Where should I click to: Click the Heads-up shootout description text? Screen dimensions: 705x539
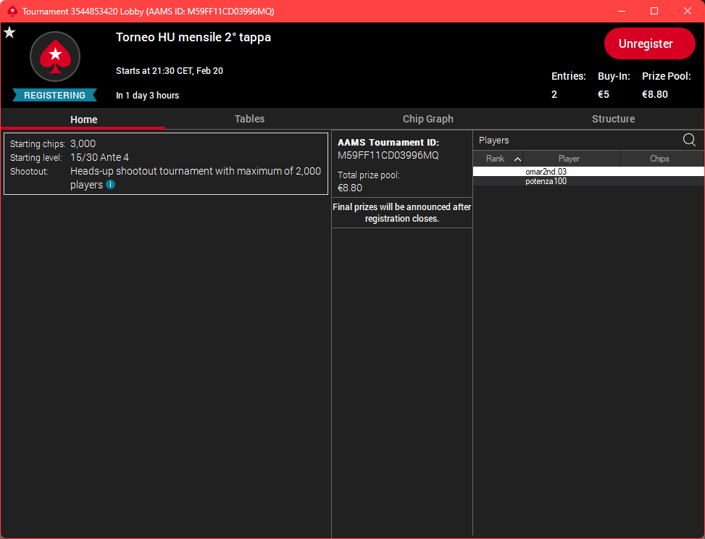pyautogui.click(x=196, y=177)
